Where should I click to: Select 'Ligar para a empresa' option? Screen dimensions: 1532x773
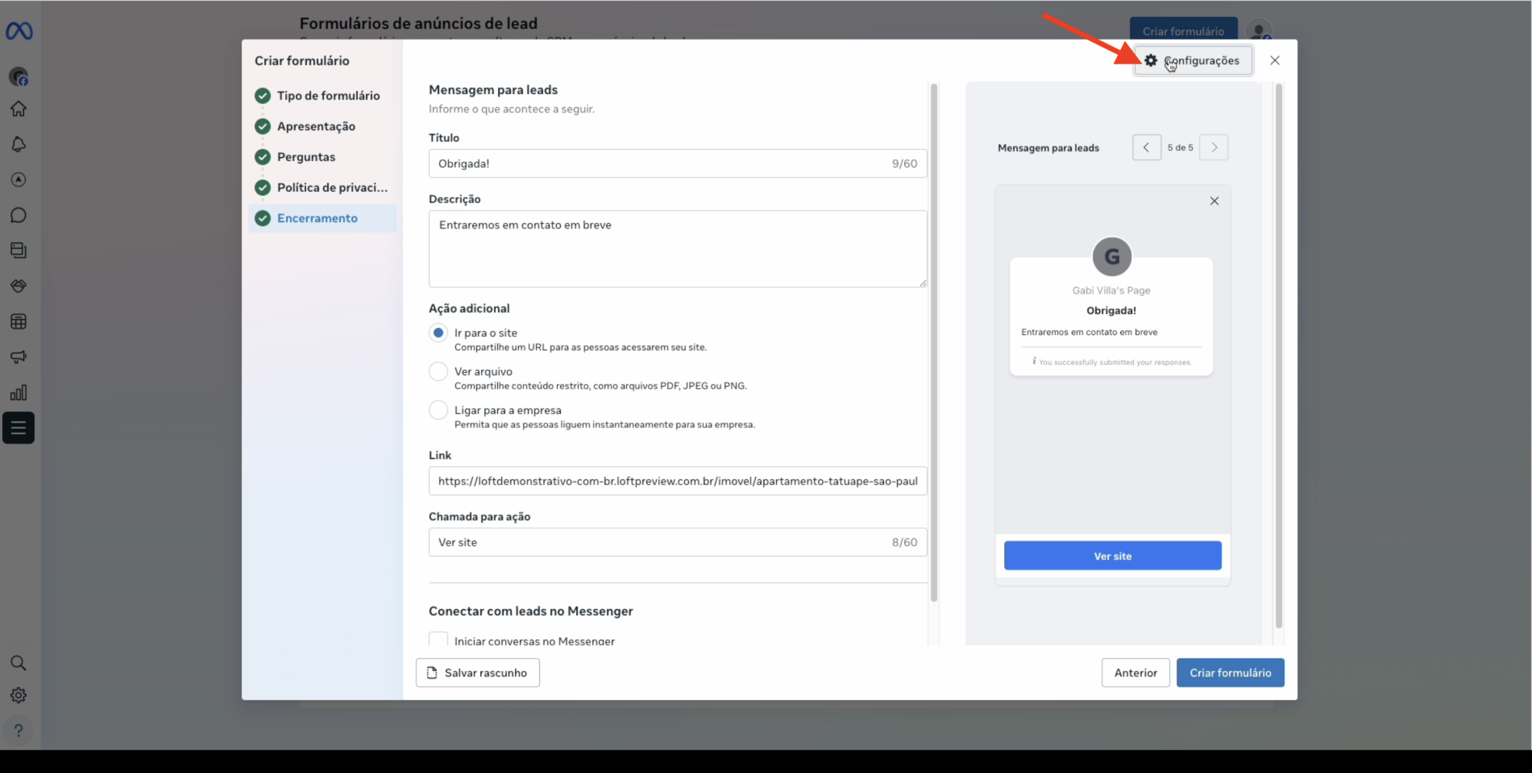click(x=438, y=410)
